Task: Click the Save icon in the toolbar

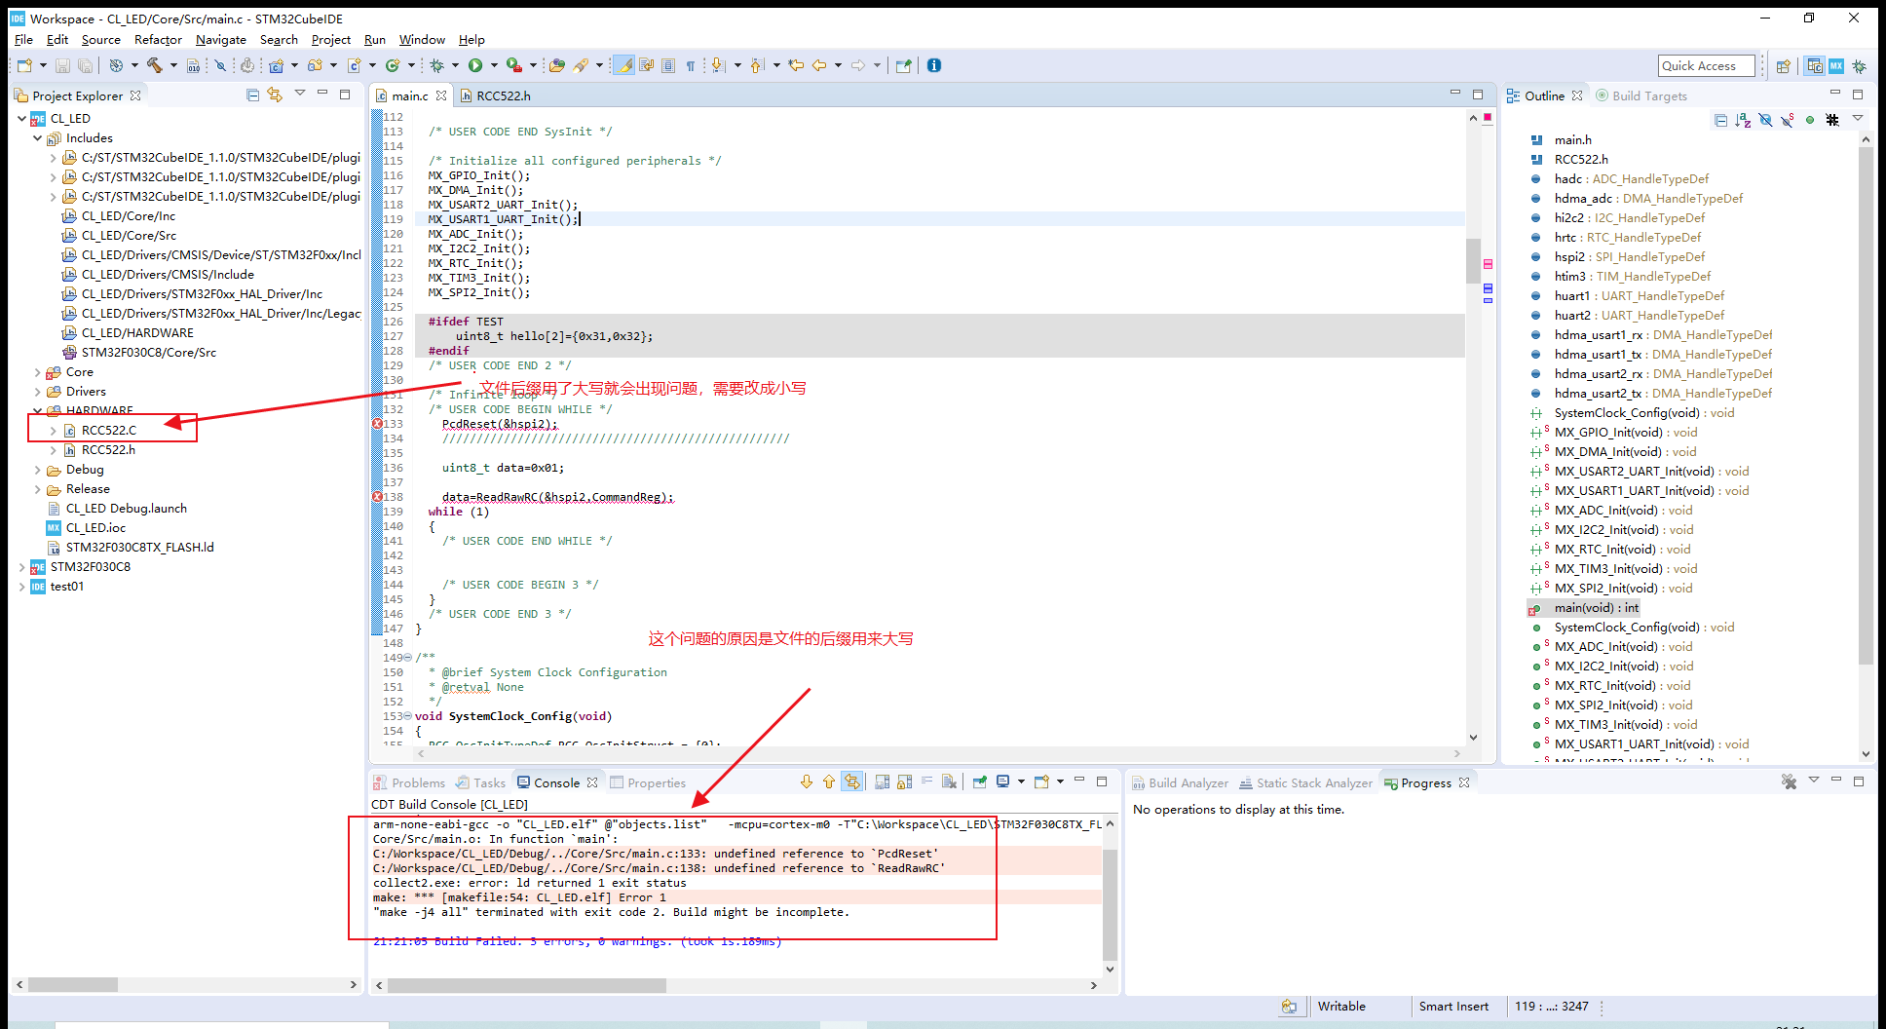Action: [62, 65]
